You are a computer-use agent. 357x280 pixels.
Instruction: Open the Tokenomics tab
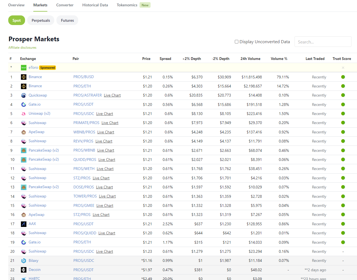tap(127, 5)
